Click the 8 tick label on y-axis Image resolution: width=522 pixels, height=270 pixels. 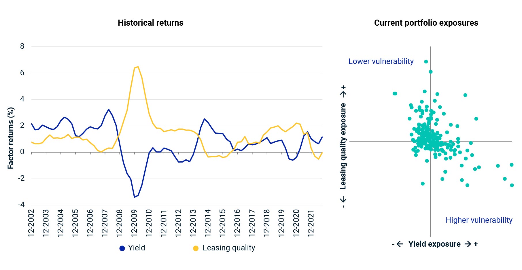coord(22,46)
